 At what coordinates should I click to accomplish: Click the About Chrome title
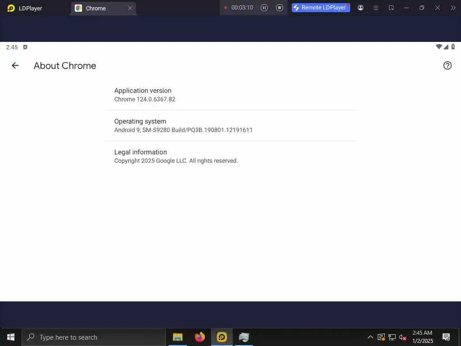[65, 66]
